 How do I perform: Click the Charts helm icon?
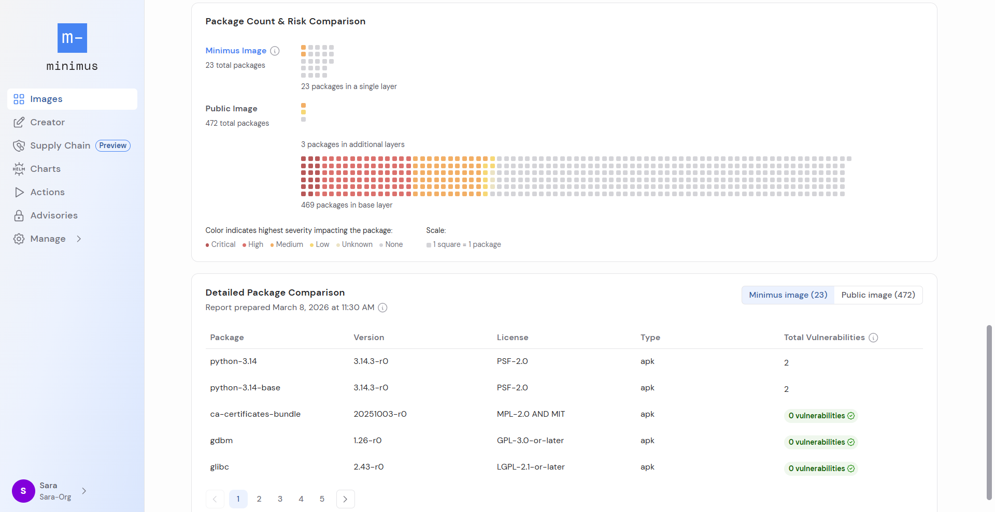(x=19, y=169)
